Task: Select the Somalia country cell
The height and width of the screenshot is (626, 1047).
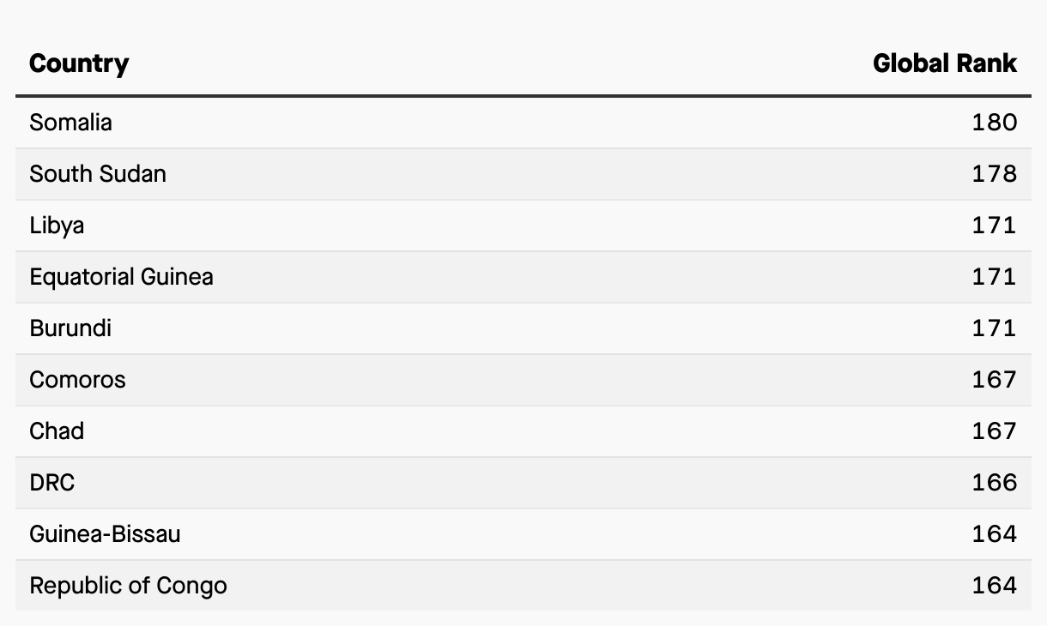Action: [70, 123]
